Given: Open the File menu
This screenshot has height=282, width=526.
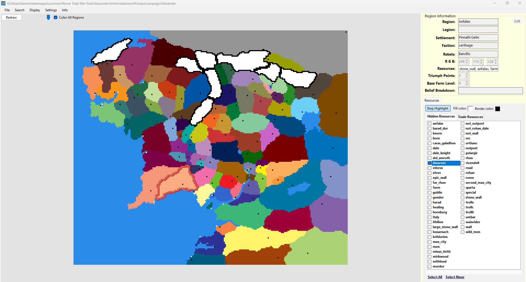Looking at the screenshot, I should tap(7, 10).
